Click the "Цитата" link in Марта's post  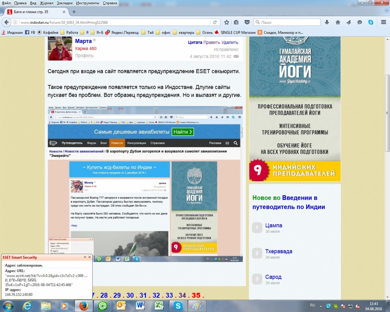[x=195, y=42]
